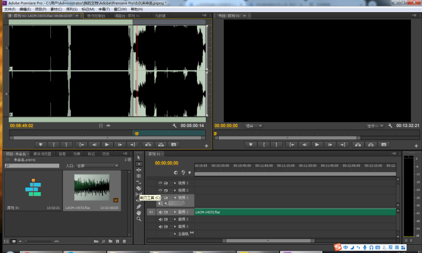Select the Razor tool in the tools panel
The height and width of the screenshot is (253, 422).
tap(138, 189)
